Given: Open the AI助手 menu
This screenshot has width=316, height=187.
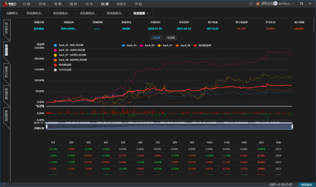Looking at the screenshot, I should coord(121,4).
